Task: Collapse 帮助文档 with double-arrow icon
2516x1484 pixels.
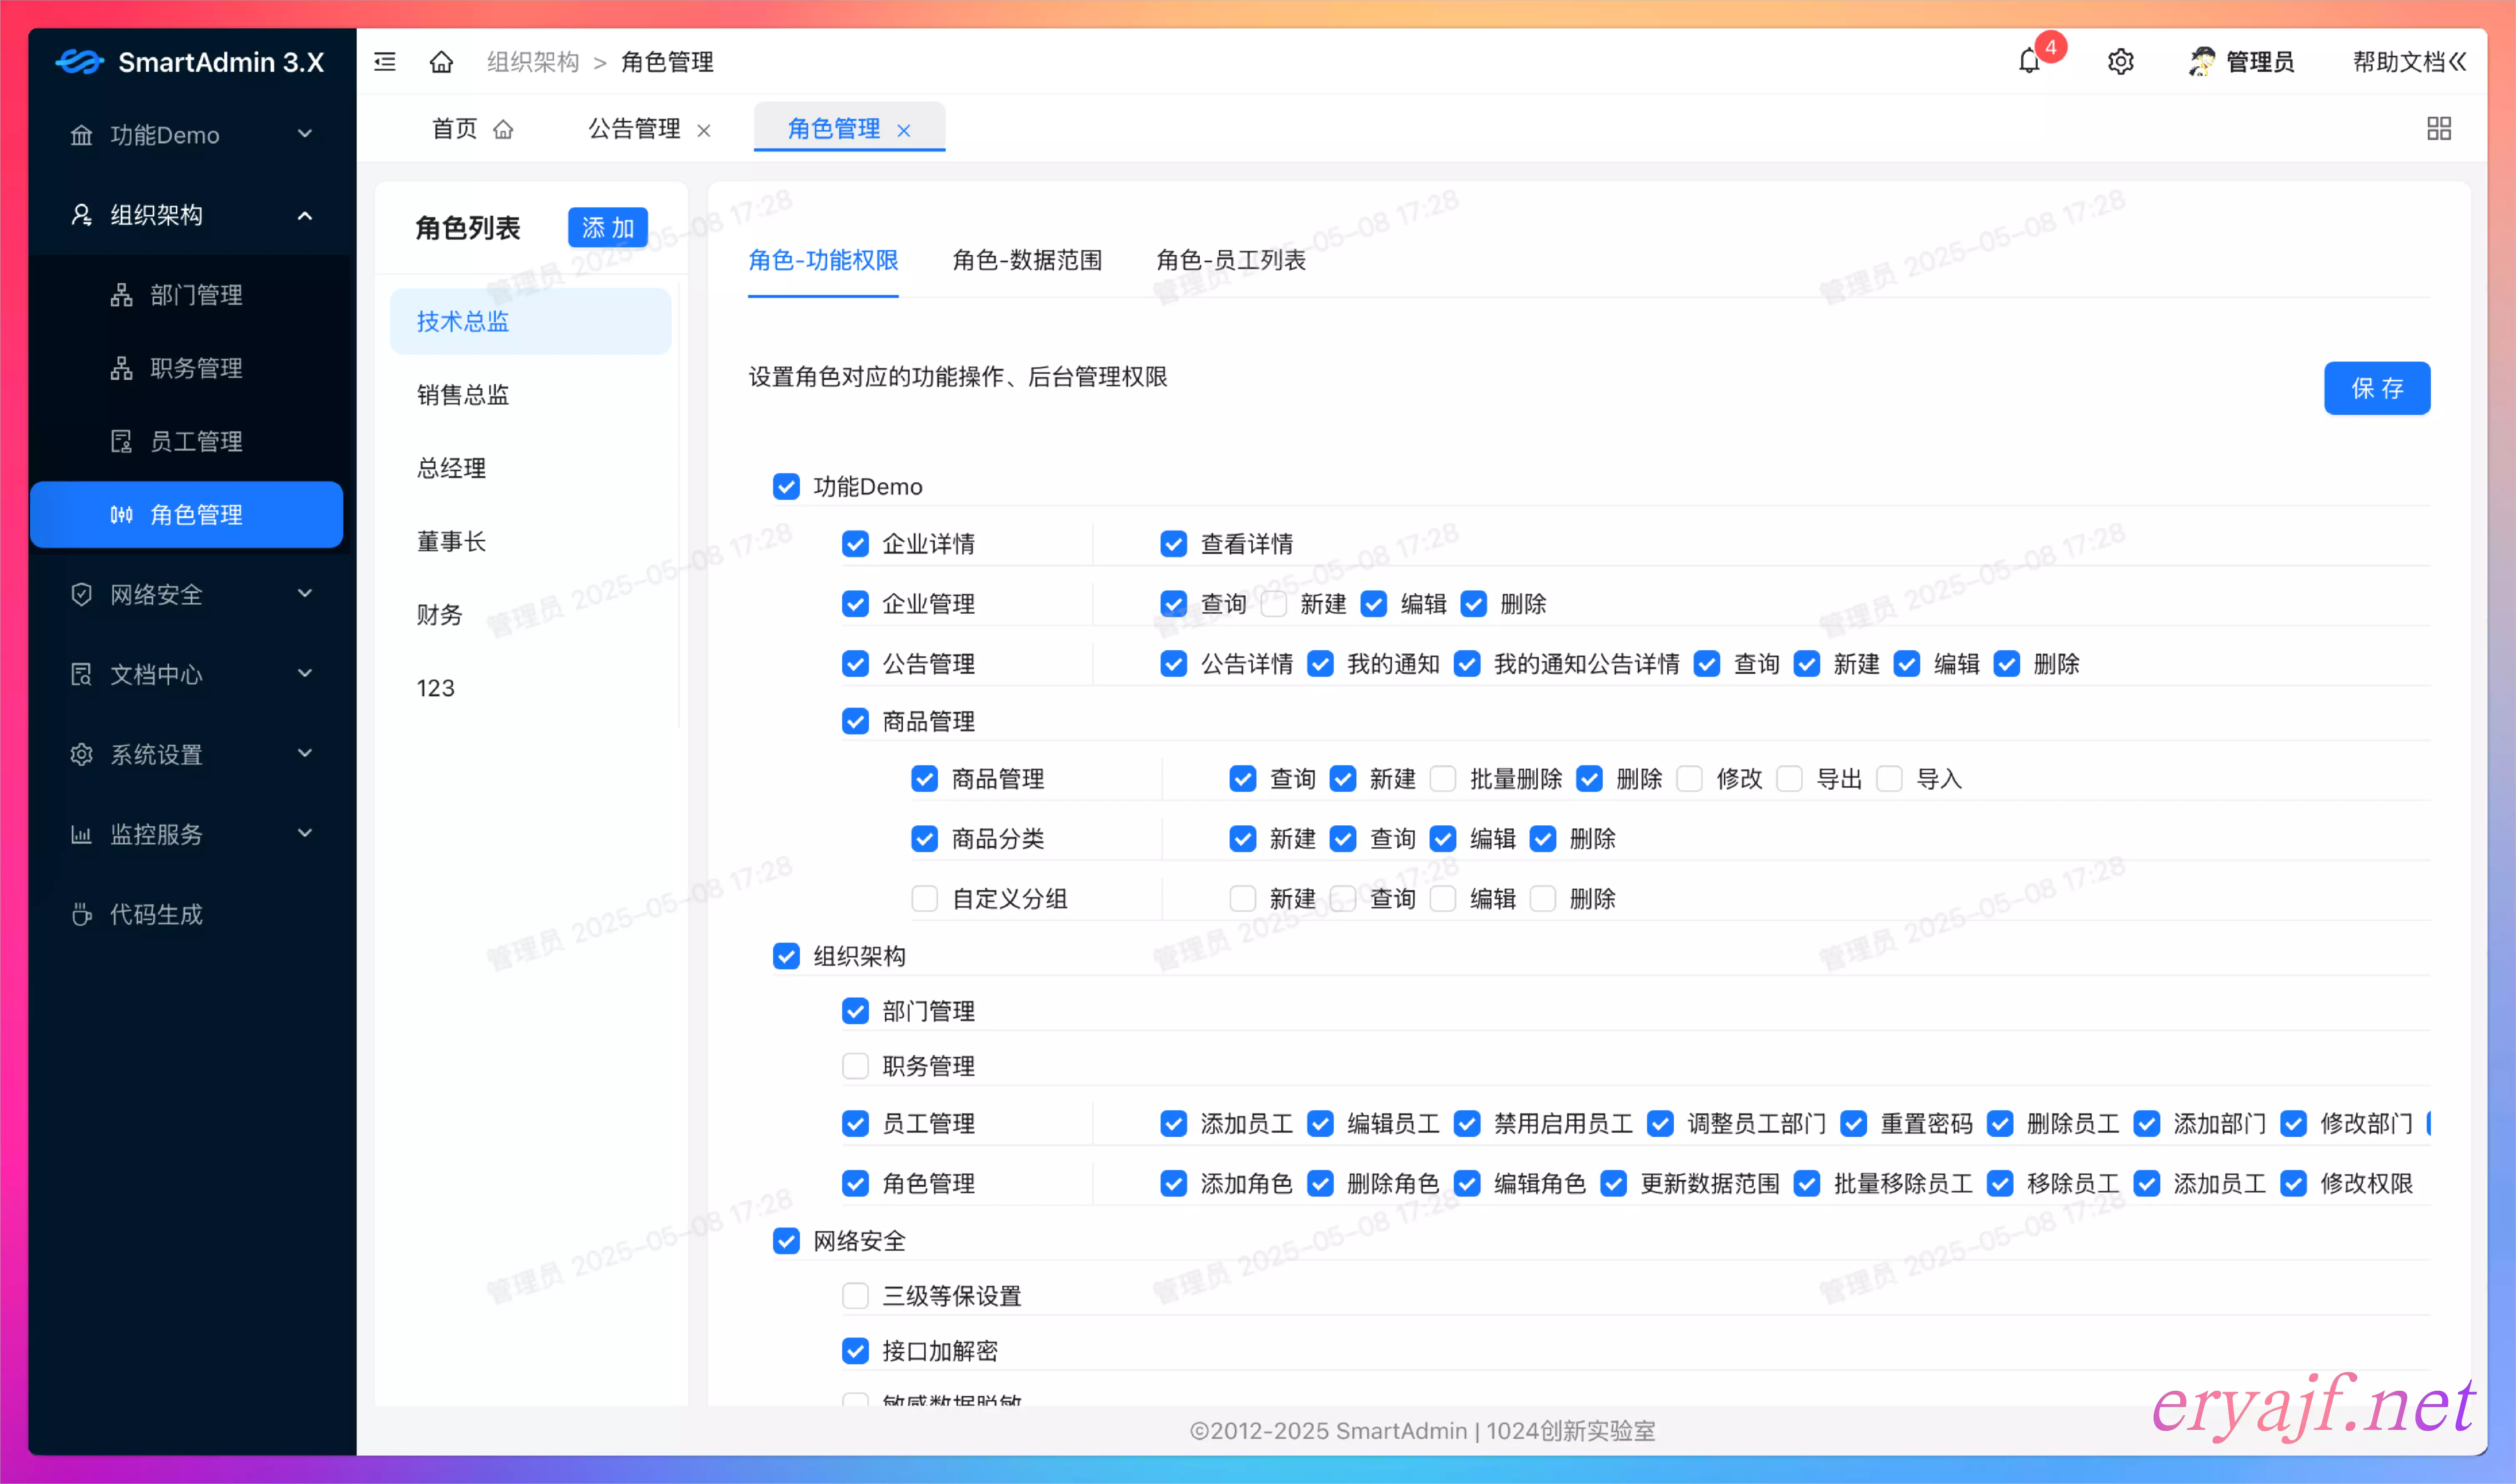Action: click(x=2458, y=62)
